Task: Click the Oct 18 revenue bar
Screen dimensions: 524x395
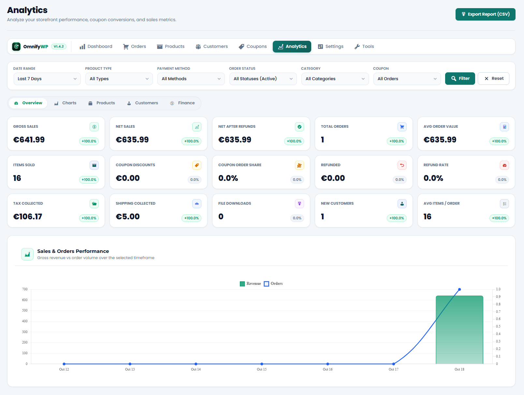Action: click(x=459, y=330)
